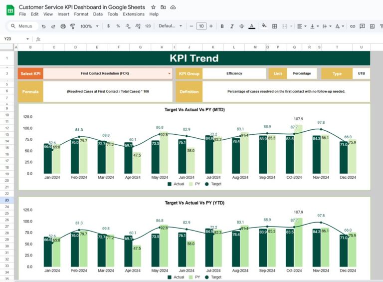
Task: Click the Redo arrow icon
Action: [x=53, y=26]
